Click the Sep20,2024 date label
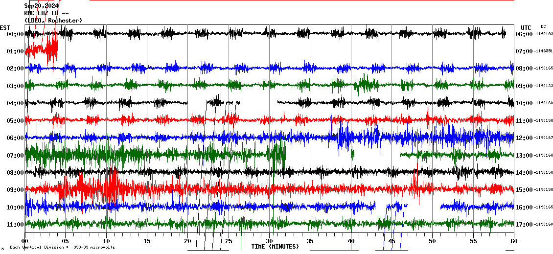The height and width of the screenshot is (254, 553). pos(41,6)
